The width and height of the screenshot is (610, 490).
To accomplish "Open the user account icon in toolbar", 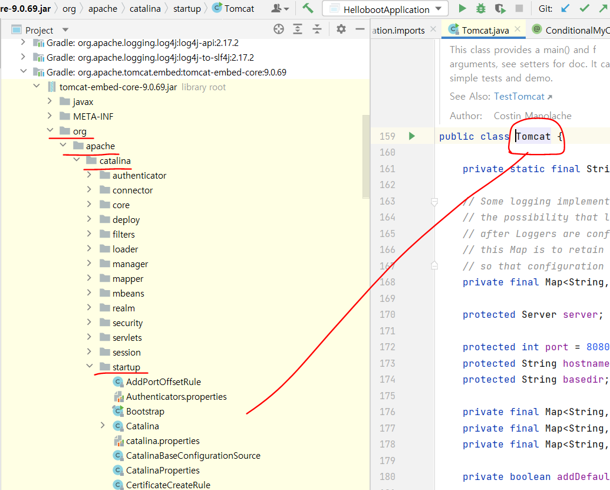I will point(280,8).
